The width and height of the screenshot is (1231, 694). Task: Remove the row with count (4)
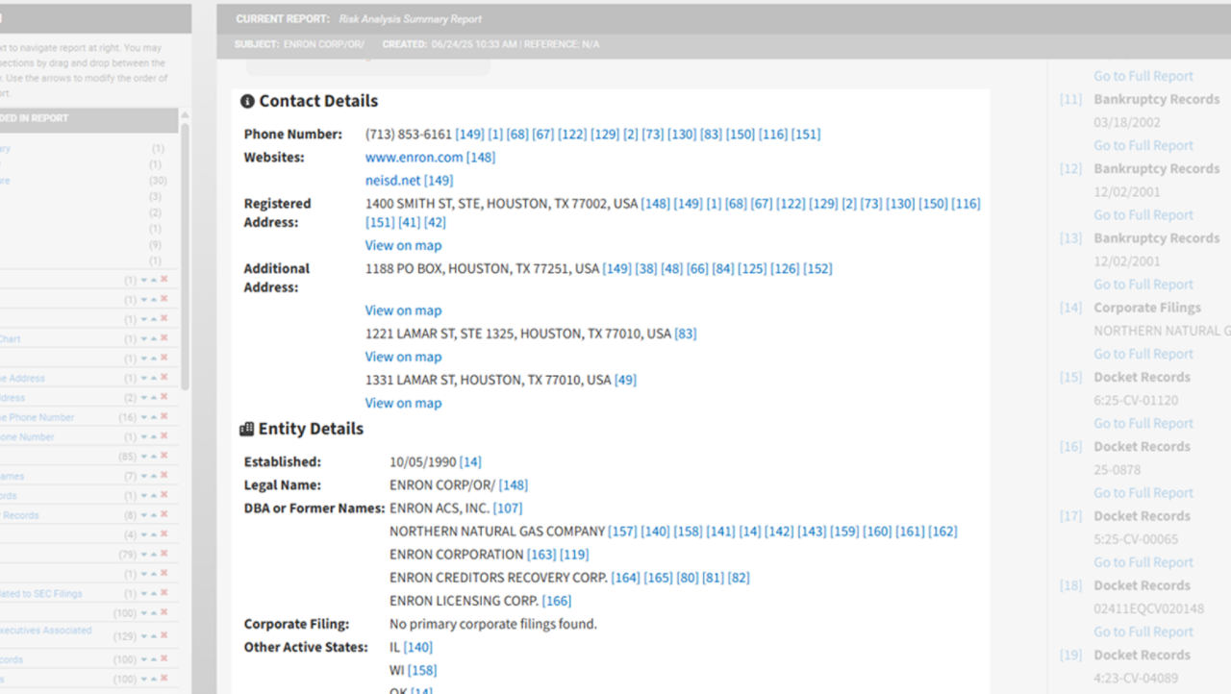tap(164, 534)
